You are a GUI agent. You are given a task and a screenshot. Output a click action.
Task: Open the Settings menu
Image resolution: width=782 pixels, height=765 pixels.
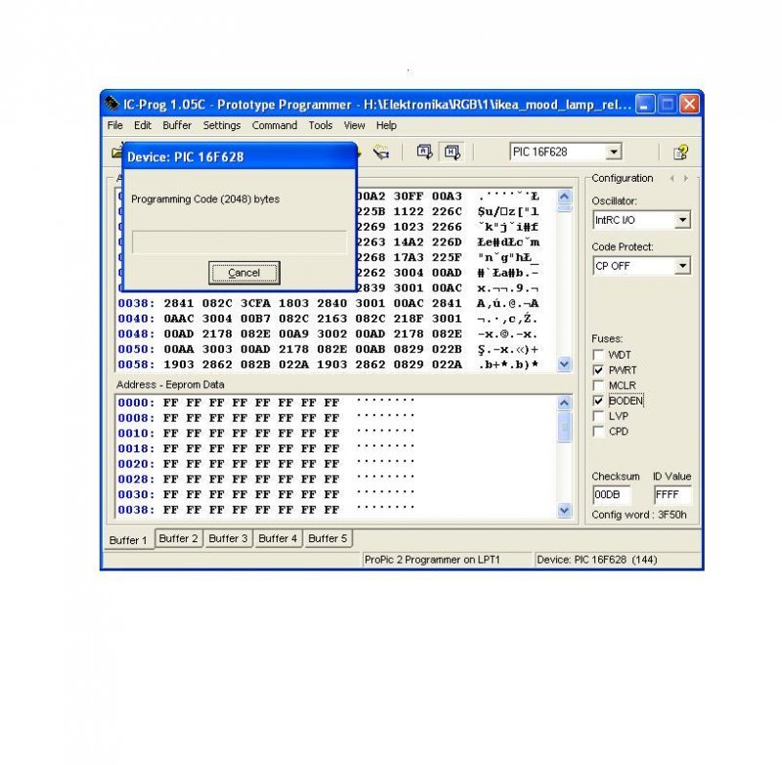pyautogui.click(x=222, y=125)
